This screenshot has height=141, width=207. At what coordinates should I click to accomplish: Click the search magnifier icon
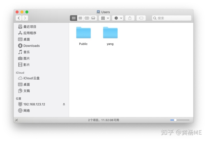click(155, 18)
